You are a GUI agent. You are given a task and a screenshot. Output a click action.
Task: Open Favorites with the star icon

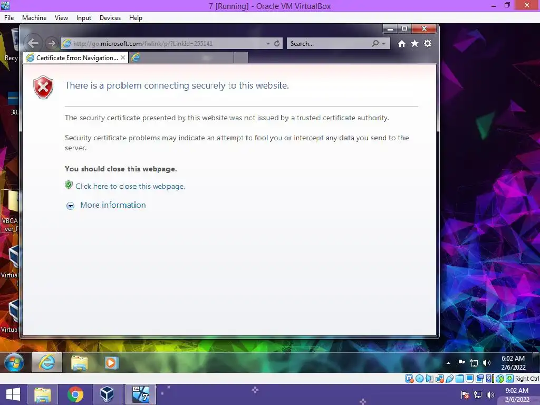[414, 43]
